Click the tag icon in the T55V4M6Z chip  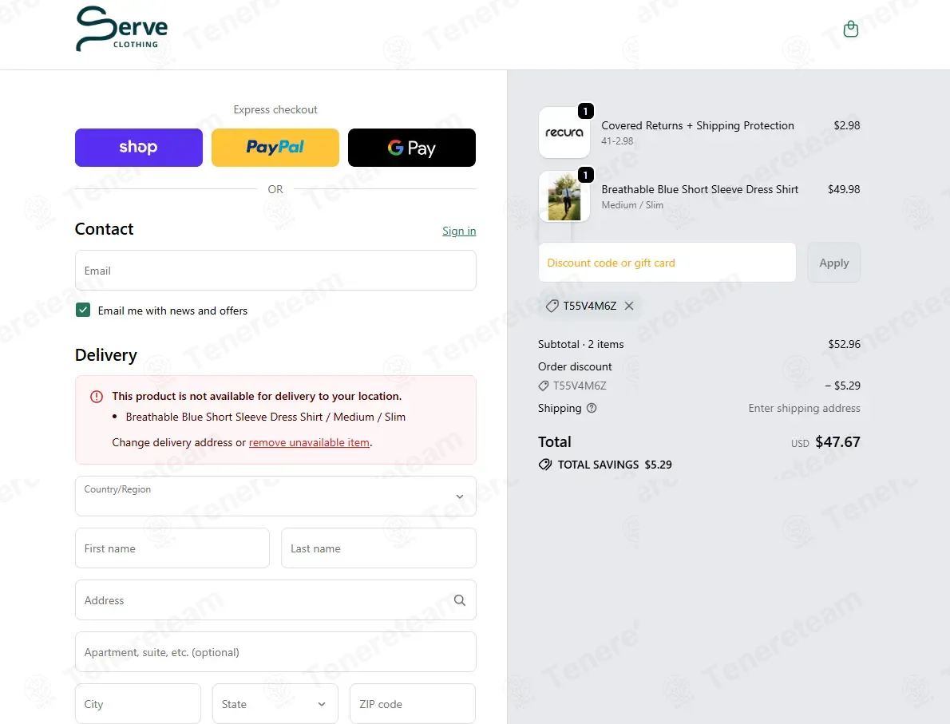(x=552, y=306)
